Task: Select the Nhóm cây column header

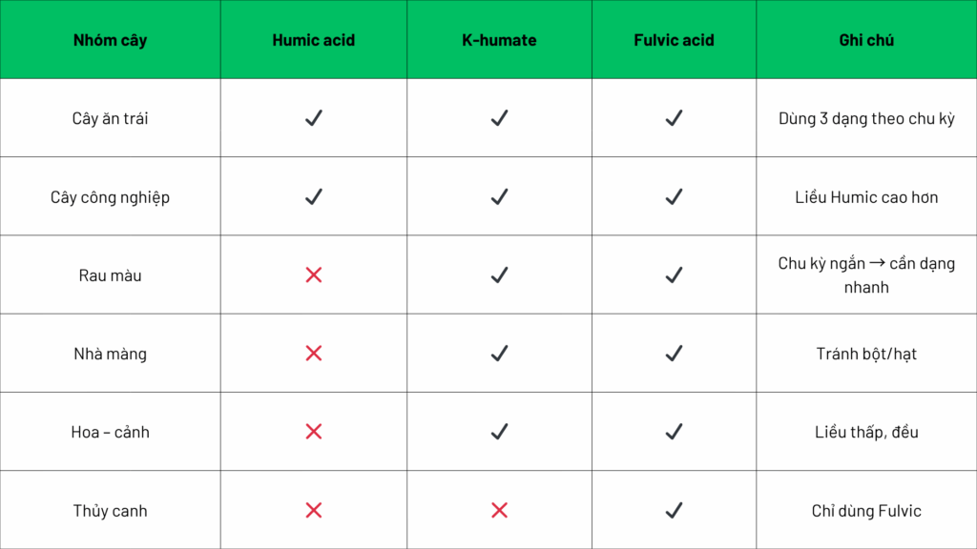Action: coord(110,40)
